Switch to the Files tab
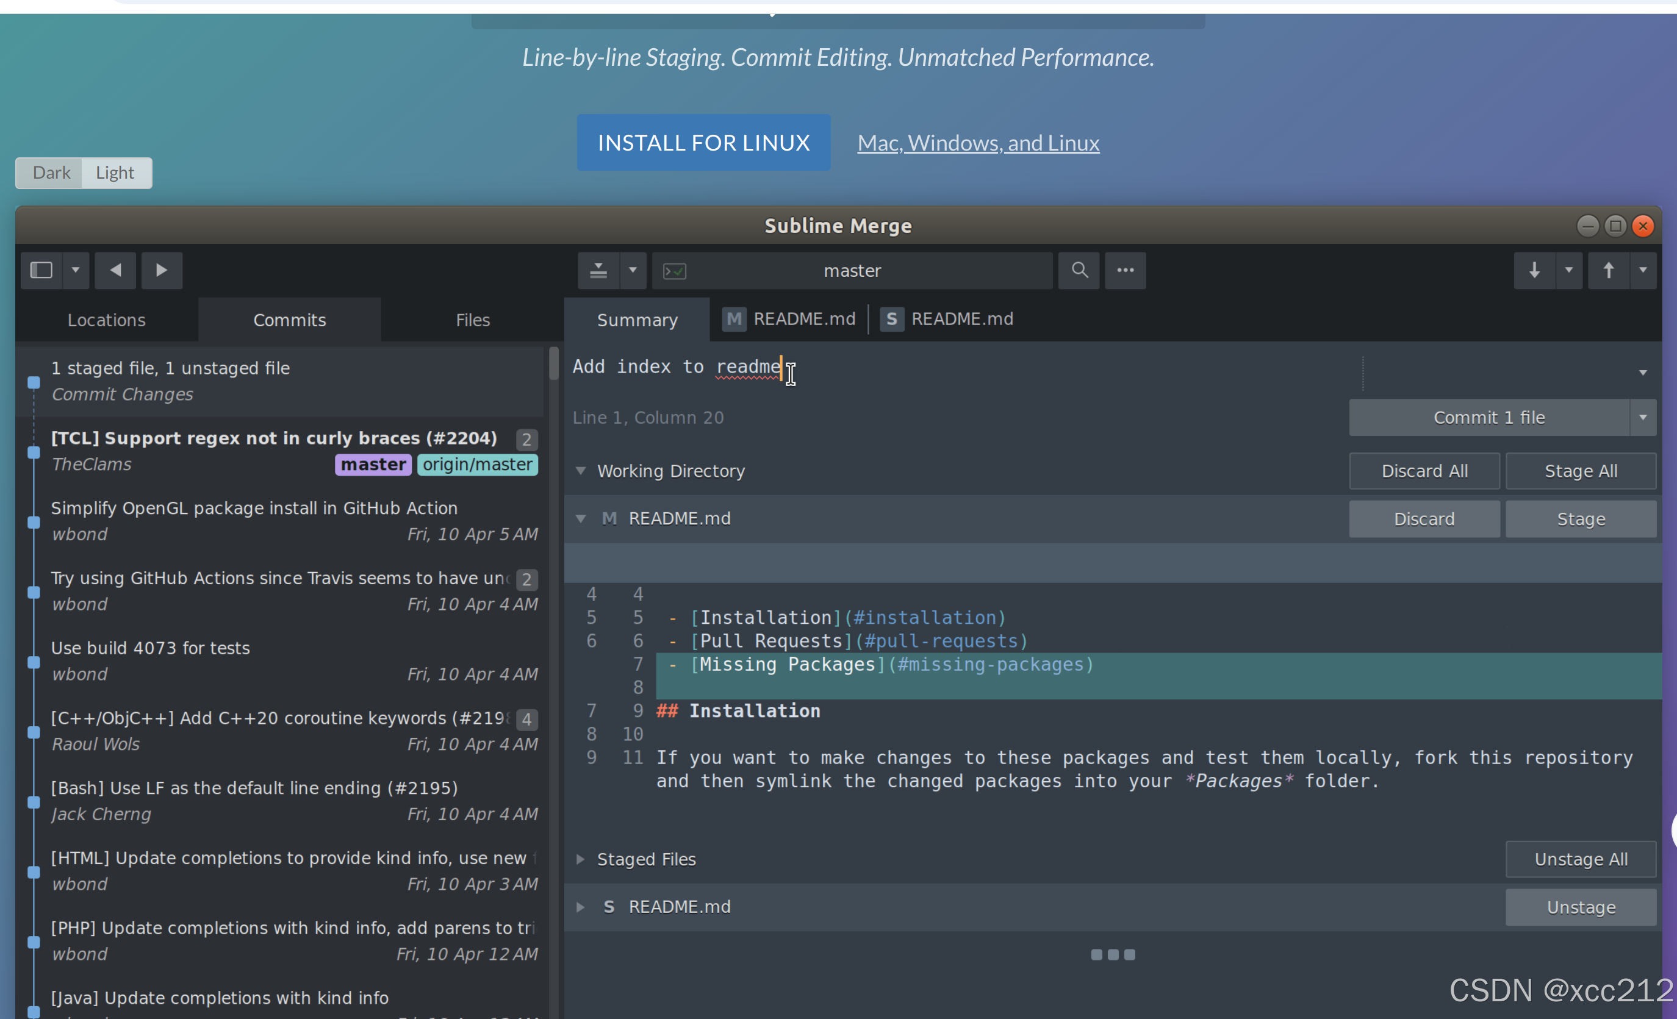The width and height of the screenshot is (1677, 1019). coord(472,320)
